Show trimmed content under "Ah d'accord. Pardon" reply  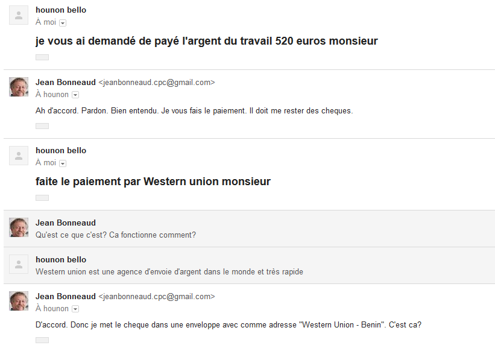click(42, 126)
